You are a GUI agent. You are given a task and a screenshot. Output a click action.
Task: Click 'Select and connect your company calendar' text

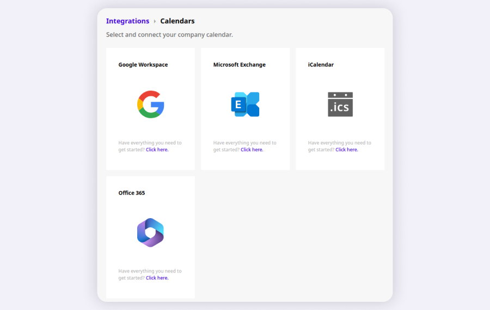click(169, 35)
